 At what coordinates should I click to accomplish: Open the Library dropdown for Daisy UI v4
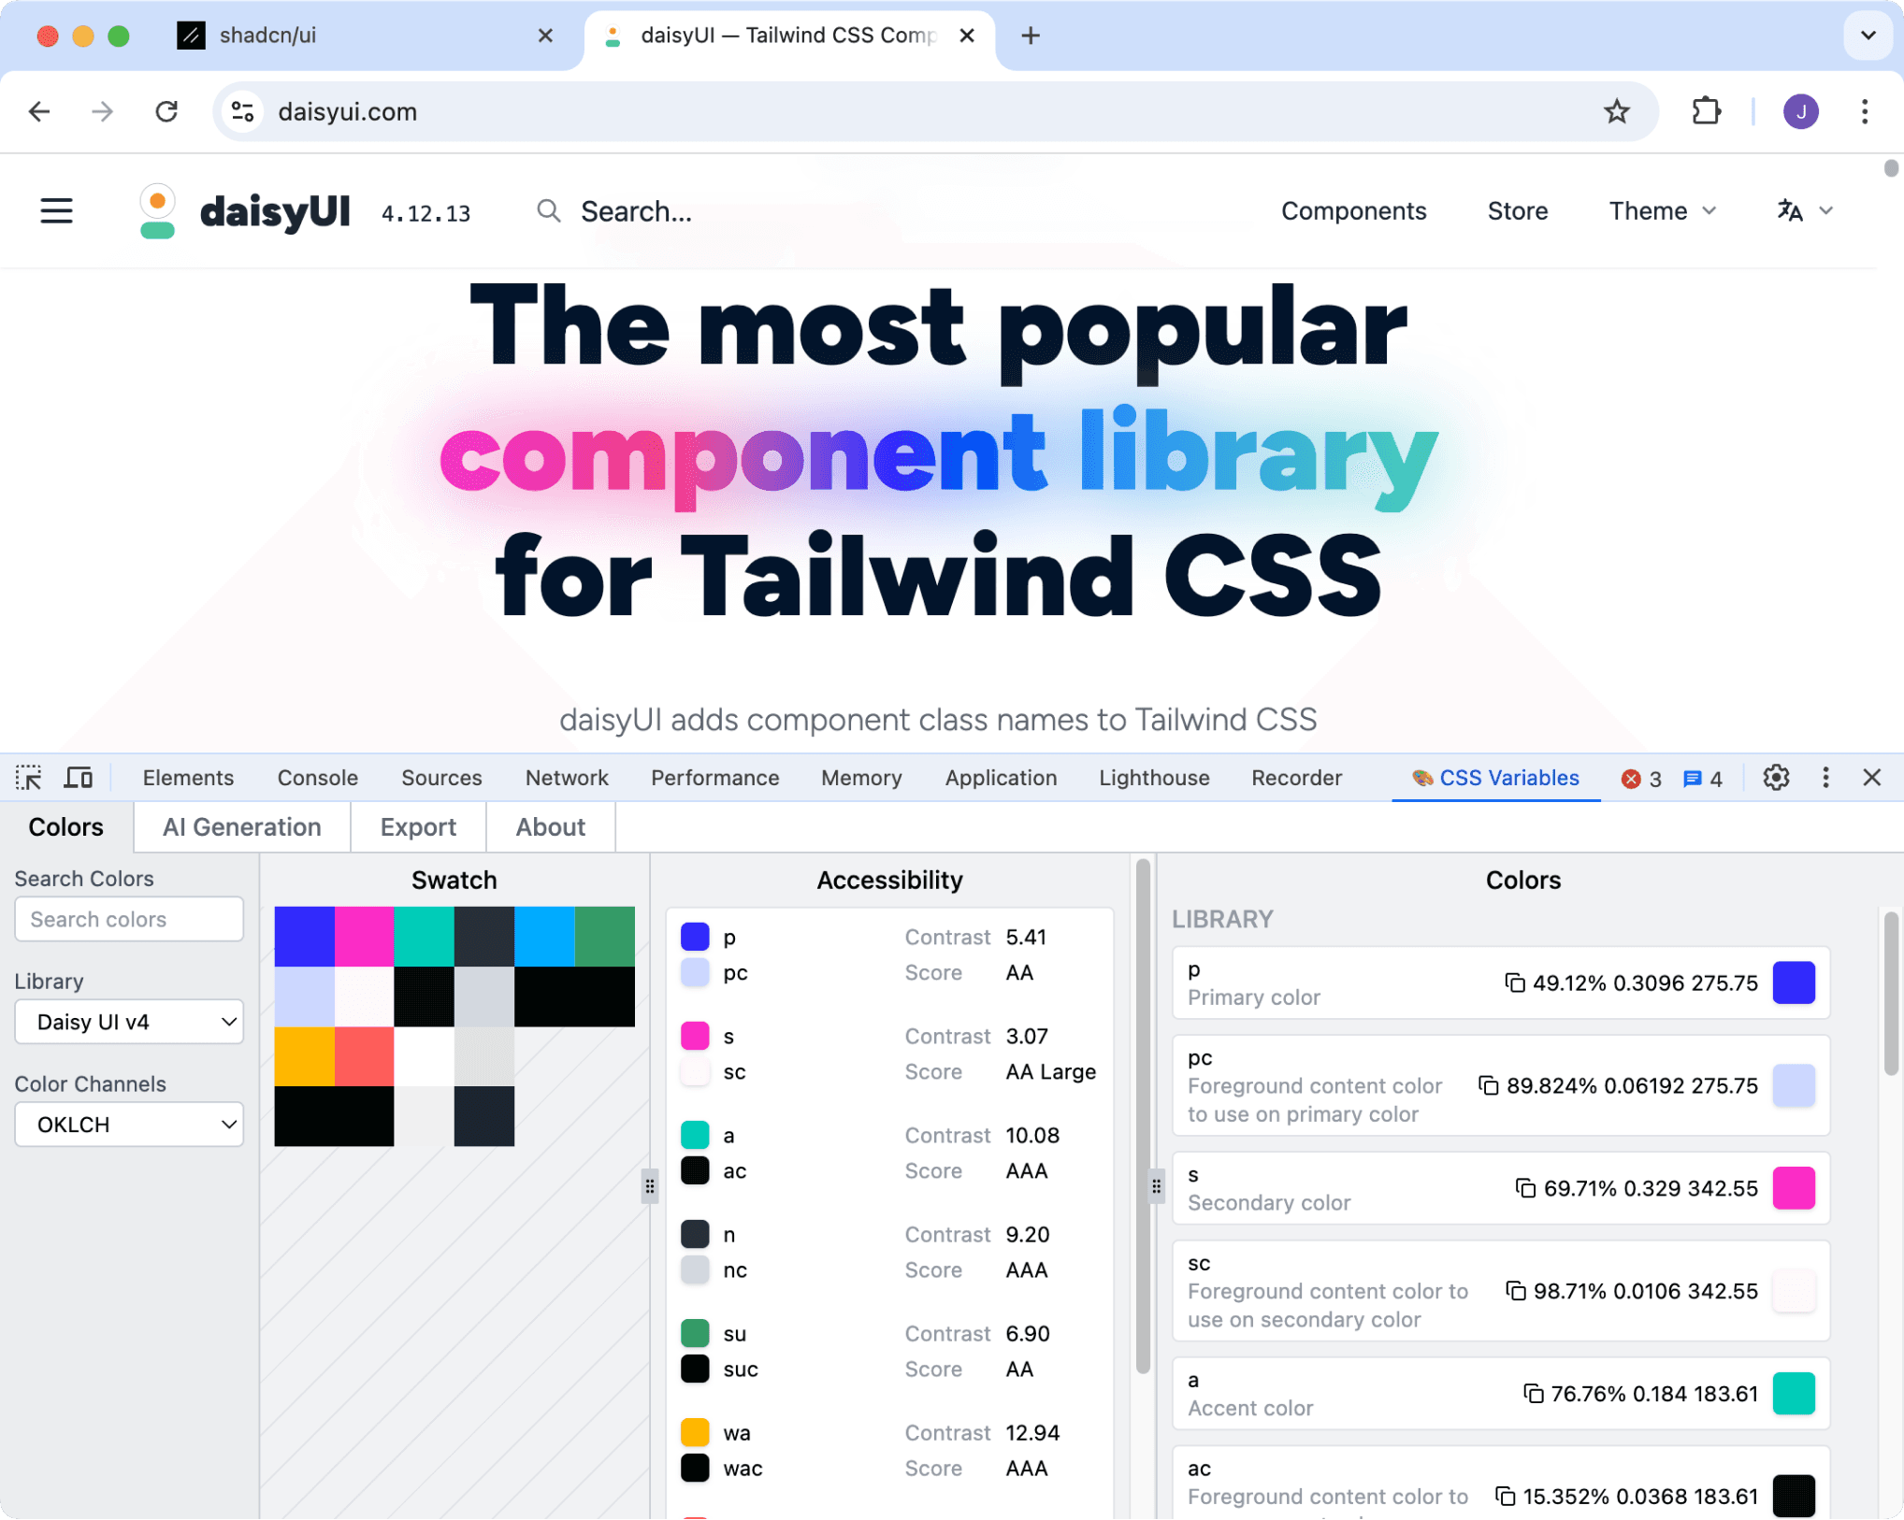pos(130,1022)
